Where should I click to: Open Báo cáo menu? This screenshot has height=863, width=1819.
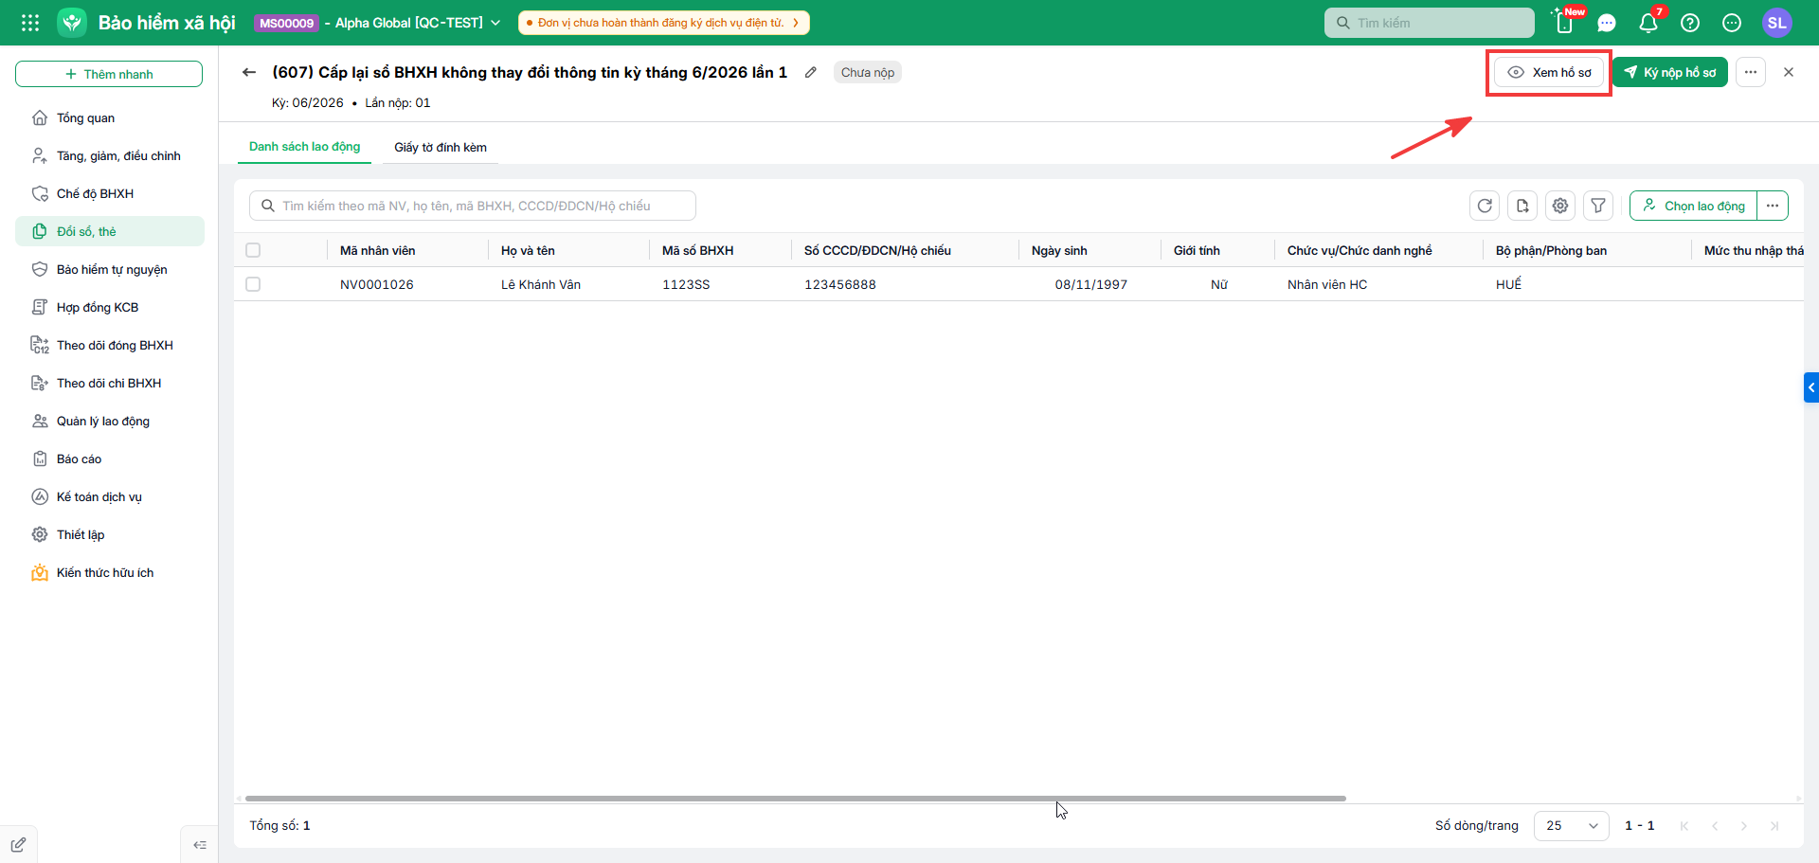110,458
